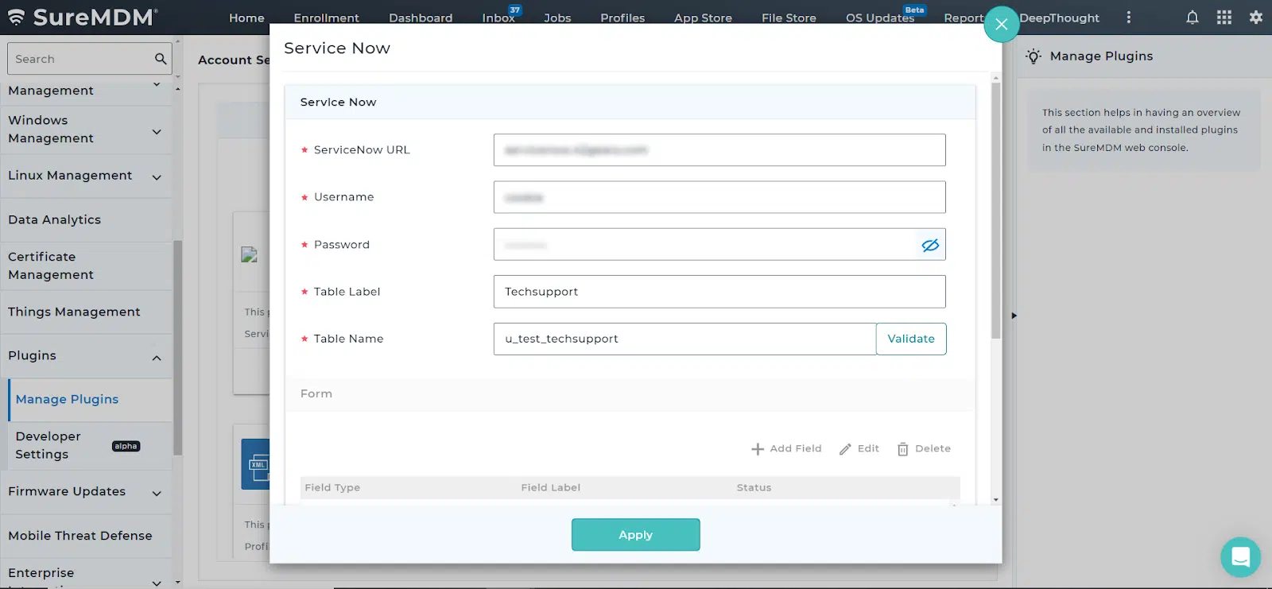Image resolution: width=1272 pixels, height=589 pixels.
Task: Focus the Table Label field
Action: pos(719,292)
